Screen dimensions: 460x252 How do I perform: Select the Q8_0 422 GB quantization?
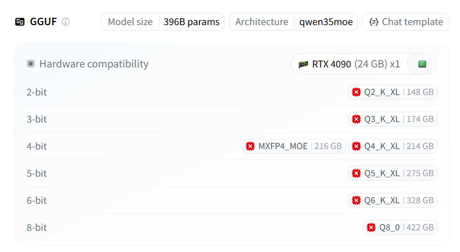point(400,227)
